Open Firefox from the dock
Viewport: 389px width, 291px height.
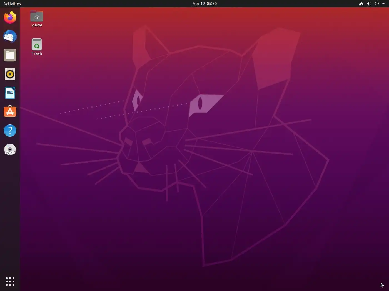(10, 17)
